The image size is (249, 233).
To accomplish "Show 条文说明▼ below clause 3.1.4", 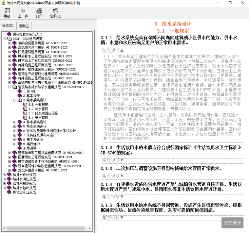I will pyautogui.click(x=113, y=197).
